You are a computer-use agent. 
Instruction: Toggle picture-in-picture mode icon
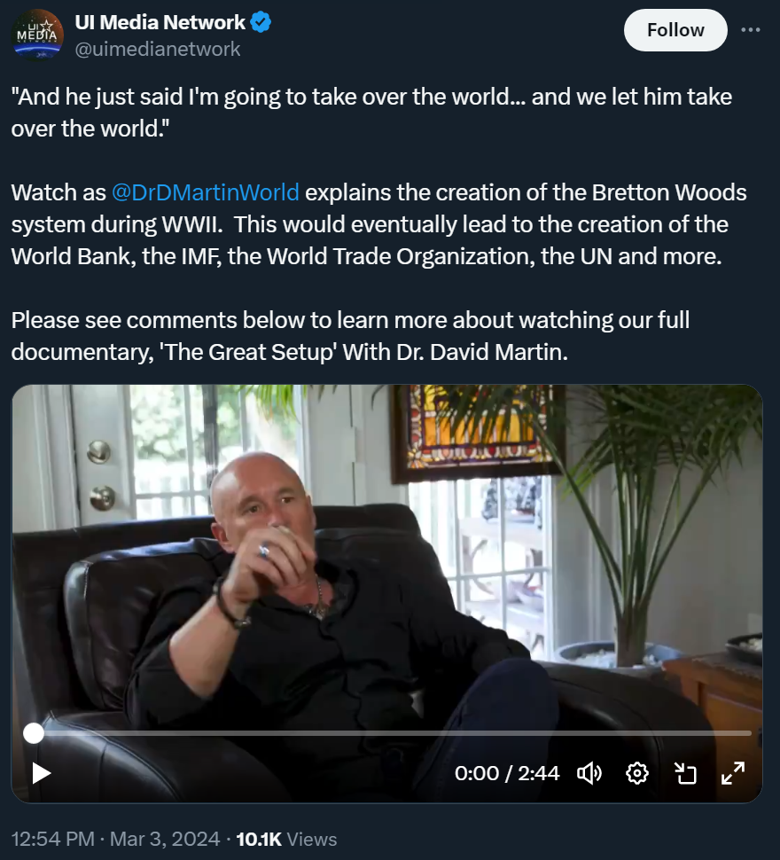pyautogui.click(x=685, y=773)
